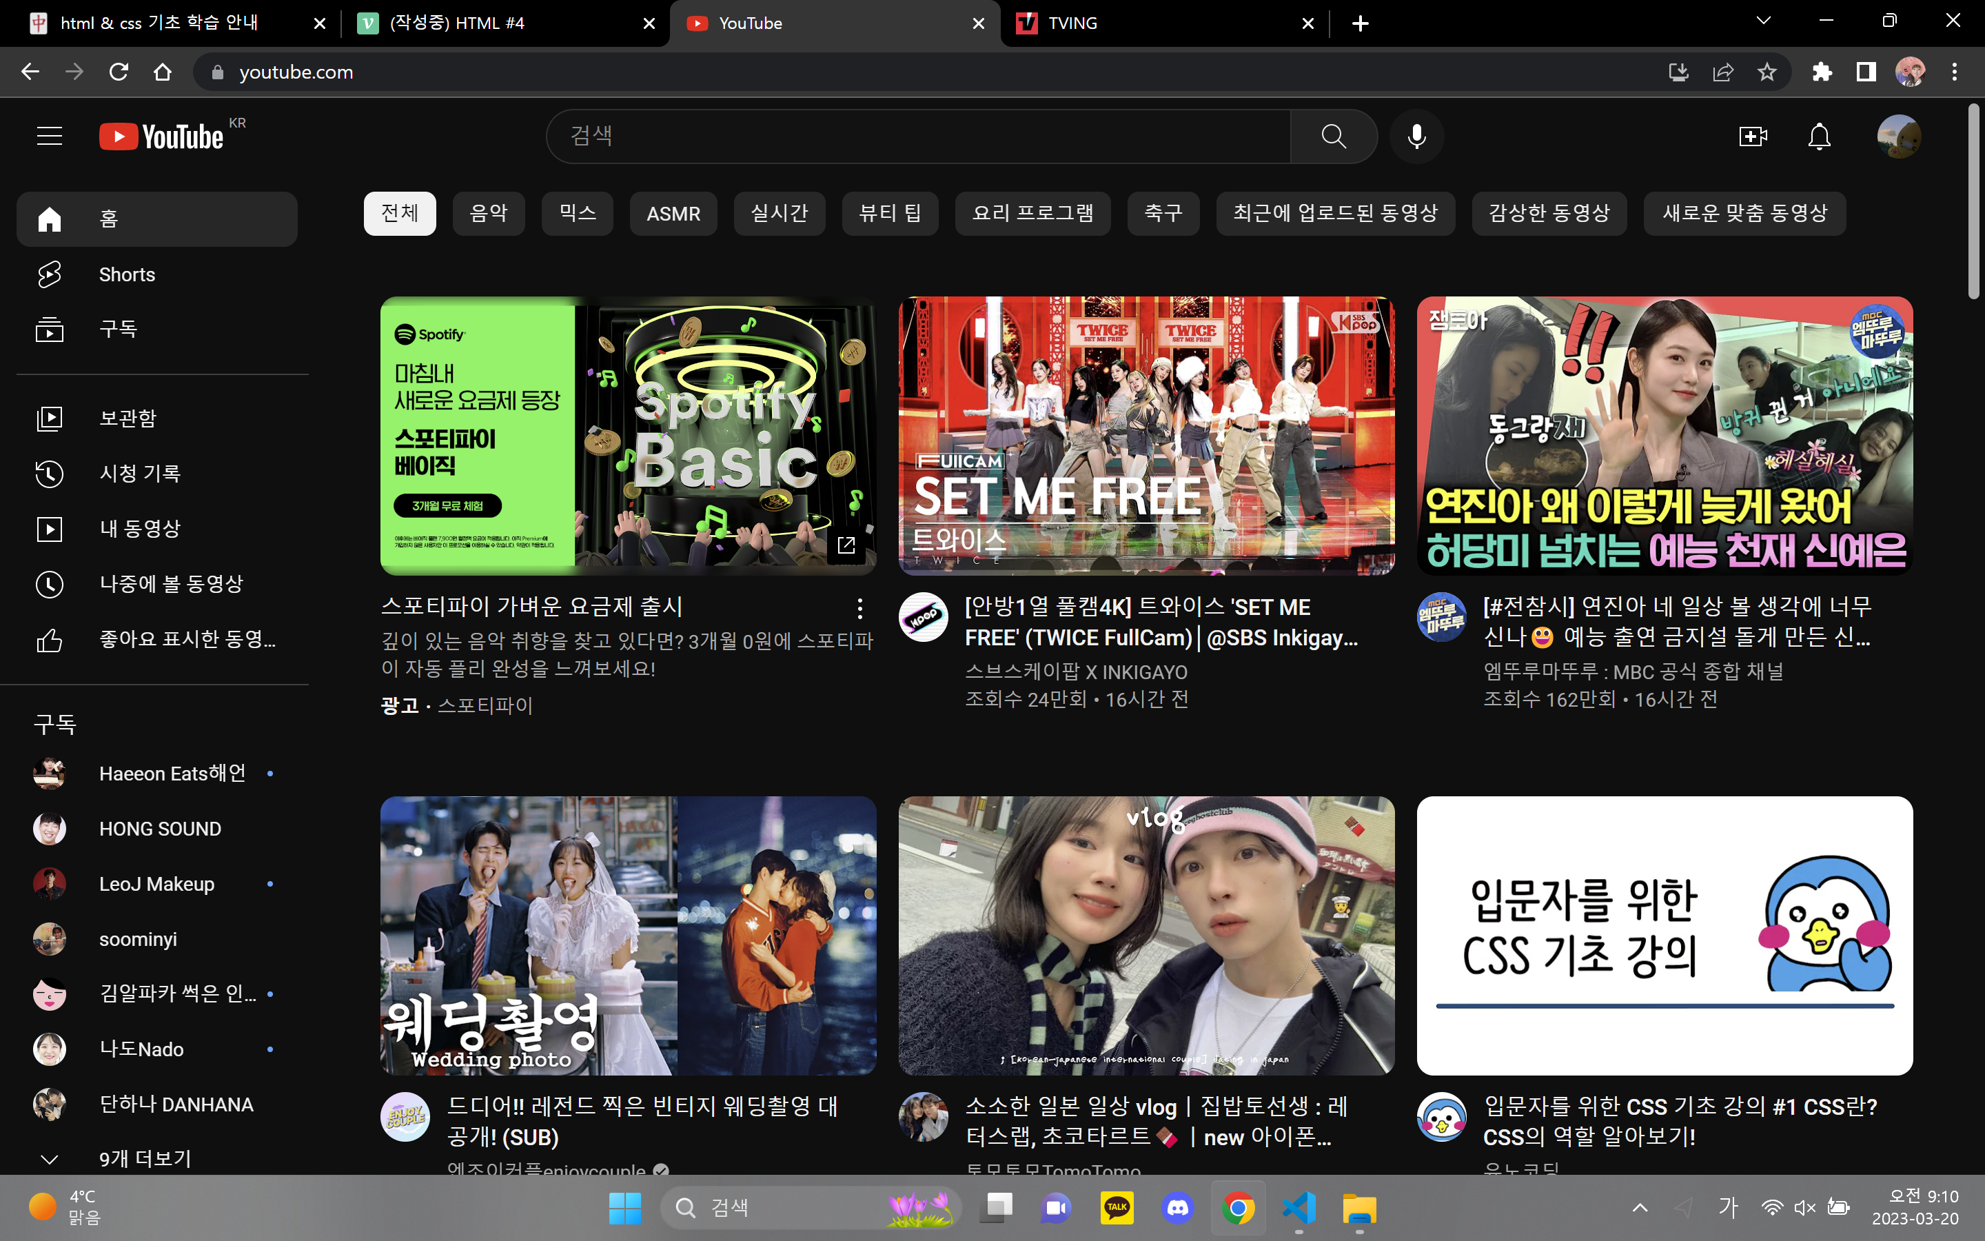Open the hamburger guide menu
Screen dimensions: 1985x1241
pos(49,137)
